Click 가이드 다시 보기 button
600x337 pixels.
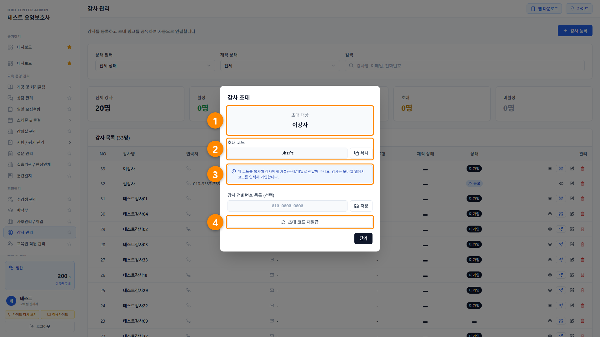coord(22,315)
